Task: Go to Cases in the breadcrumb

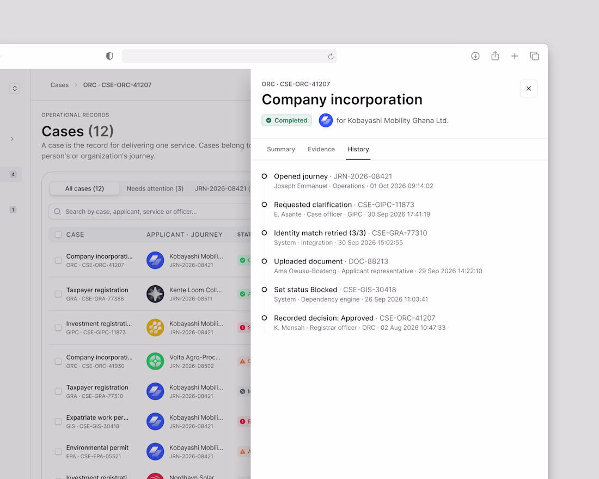Action: pyautogui.click(x=59, y=85)
